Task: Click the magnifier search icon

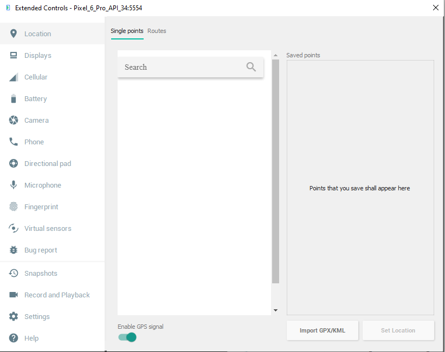Action: pyautogui.click(x=251, y=67)
